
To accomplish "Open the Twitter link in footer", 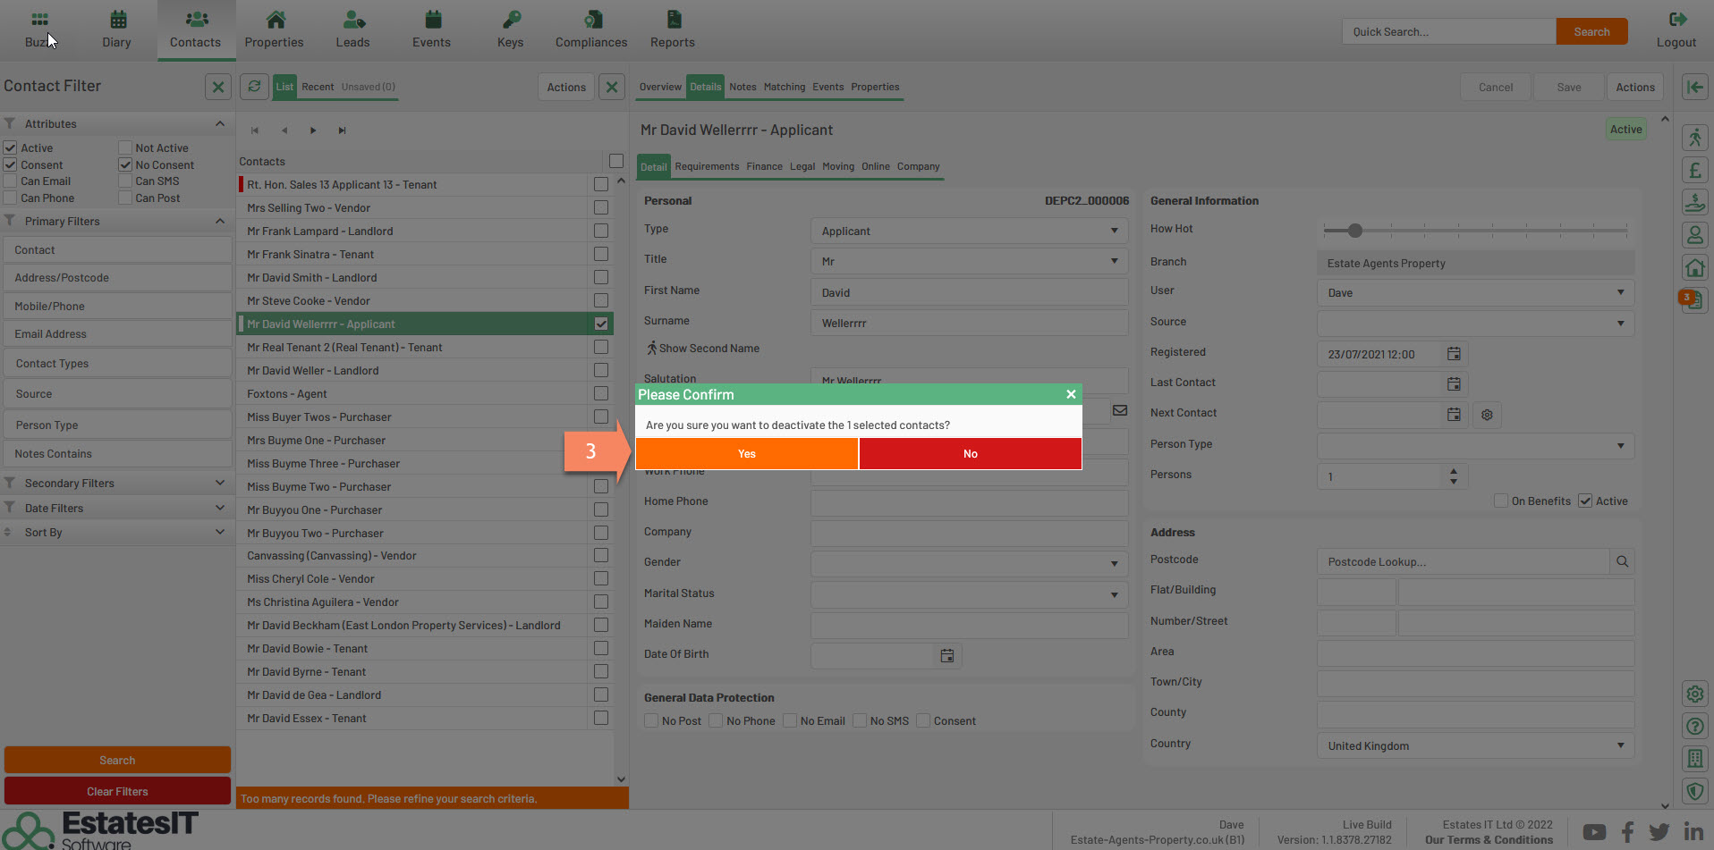I will pyautogui.click(x=1659, y=832).
